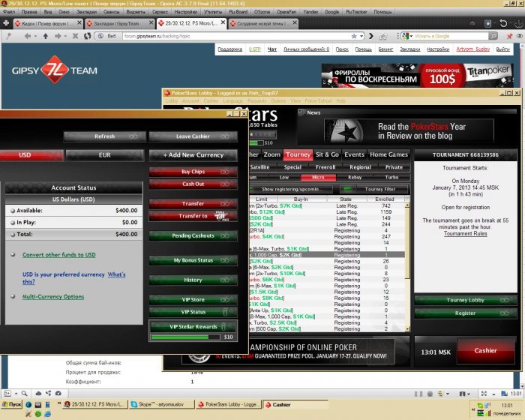Image resolution: width=525 pixels, height=420 pixels.
Task: Open Opera panel toggle icon in status bar
Action: (x=7, y=394)
